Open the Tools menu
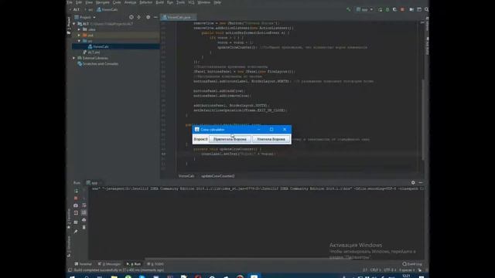This screenshot has height=278, width=495. (x=180, y=2)
